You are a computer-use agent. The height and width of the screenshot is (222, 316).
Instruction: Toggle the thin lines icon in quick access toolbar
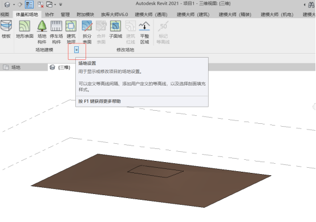point(29,5)
